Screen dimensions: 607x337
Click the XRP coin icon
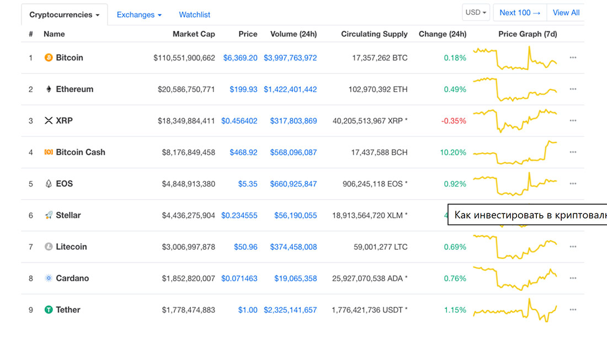coord(49,120)
